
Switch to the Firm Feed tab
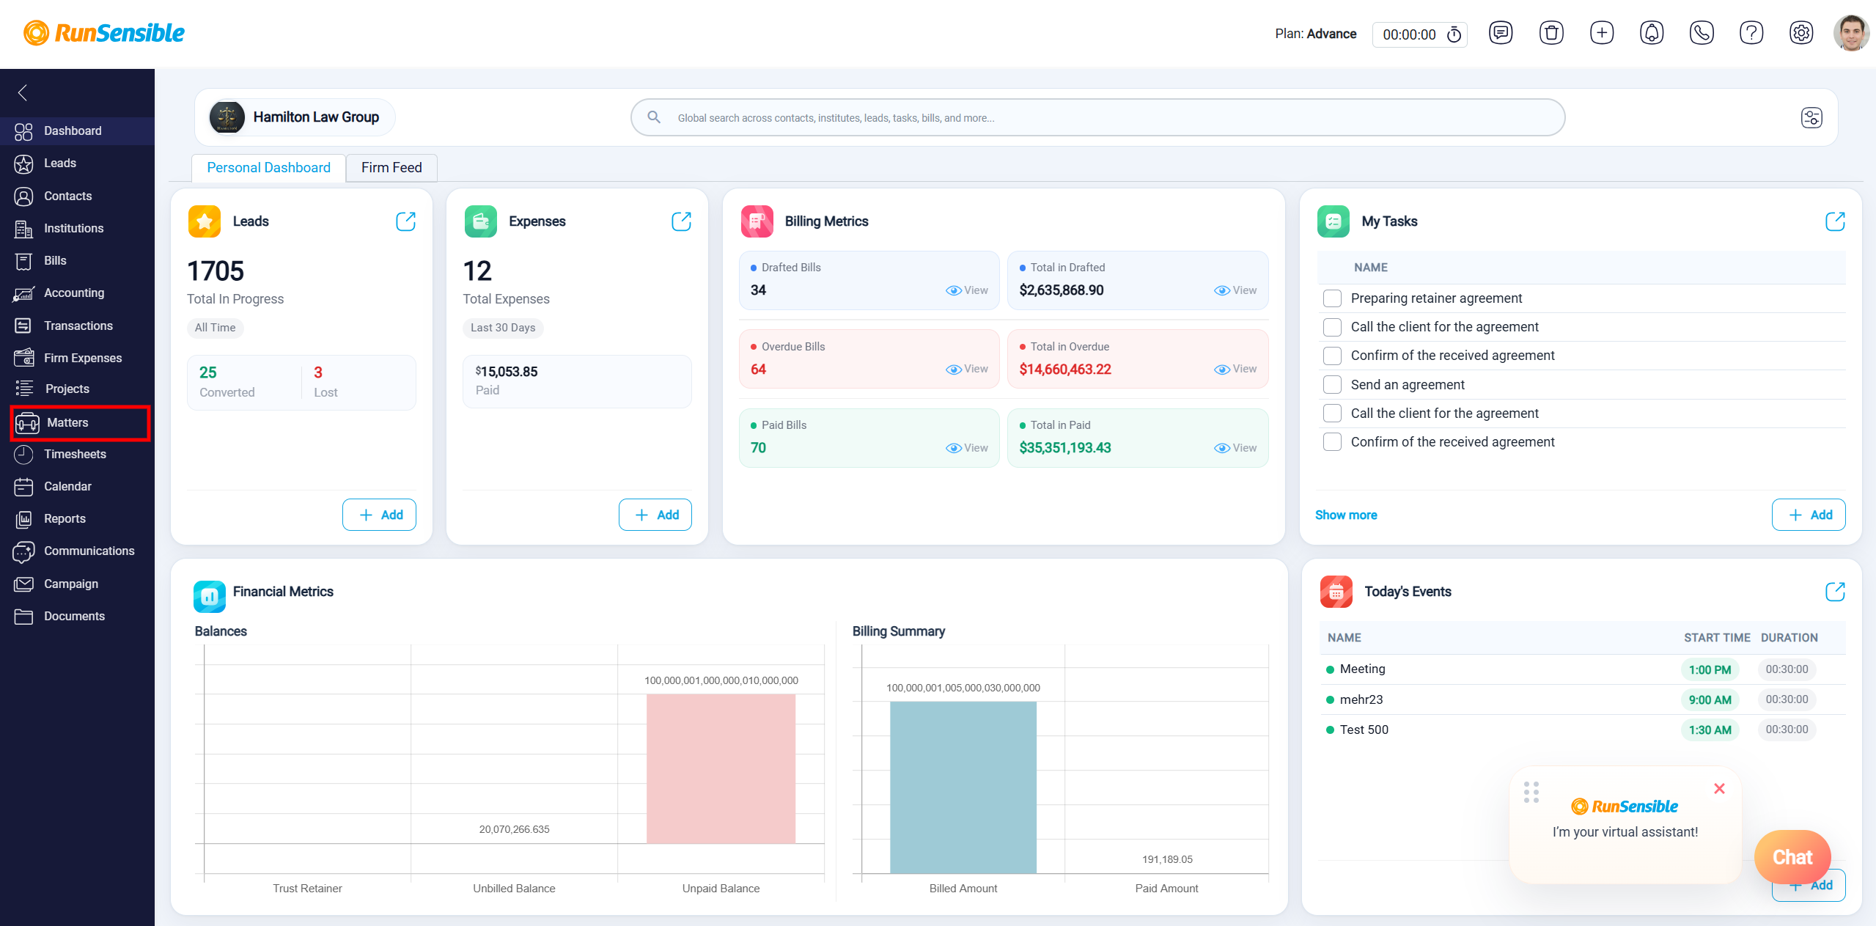pyautogui.click(x=391, y=167)
